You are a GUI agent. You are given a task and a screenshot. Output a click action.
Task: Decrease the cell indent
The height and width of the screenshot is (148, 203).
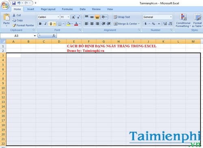point(104,24)
